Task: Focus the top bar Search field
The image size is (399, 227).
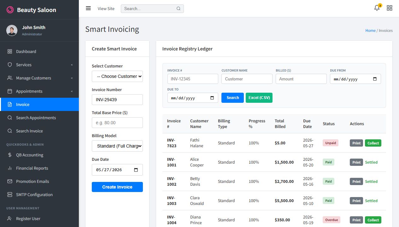Action: pyautogui.click(x=152, y=9)
